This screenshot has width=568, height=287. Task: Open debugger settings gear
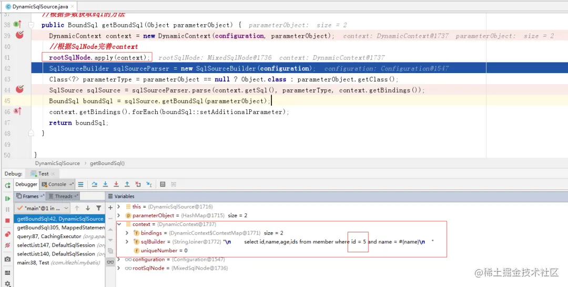(7, 284)
